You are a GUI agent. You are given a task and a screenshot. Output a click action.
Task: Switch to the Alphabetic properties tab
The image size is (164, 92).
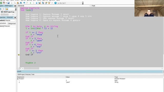click(3, 23)
